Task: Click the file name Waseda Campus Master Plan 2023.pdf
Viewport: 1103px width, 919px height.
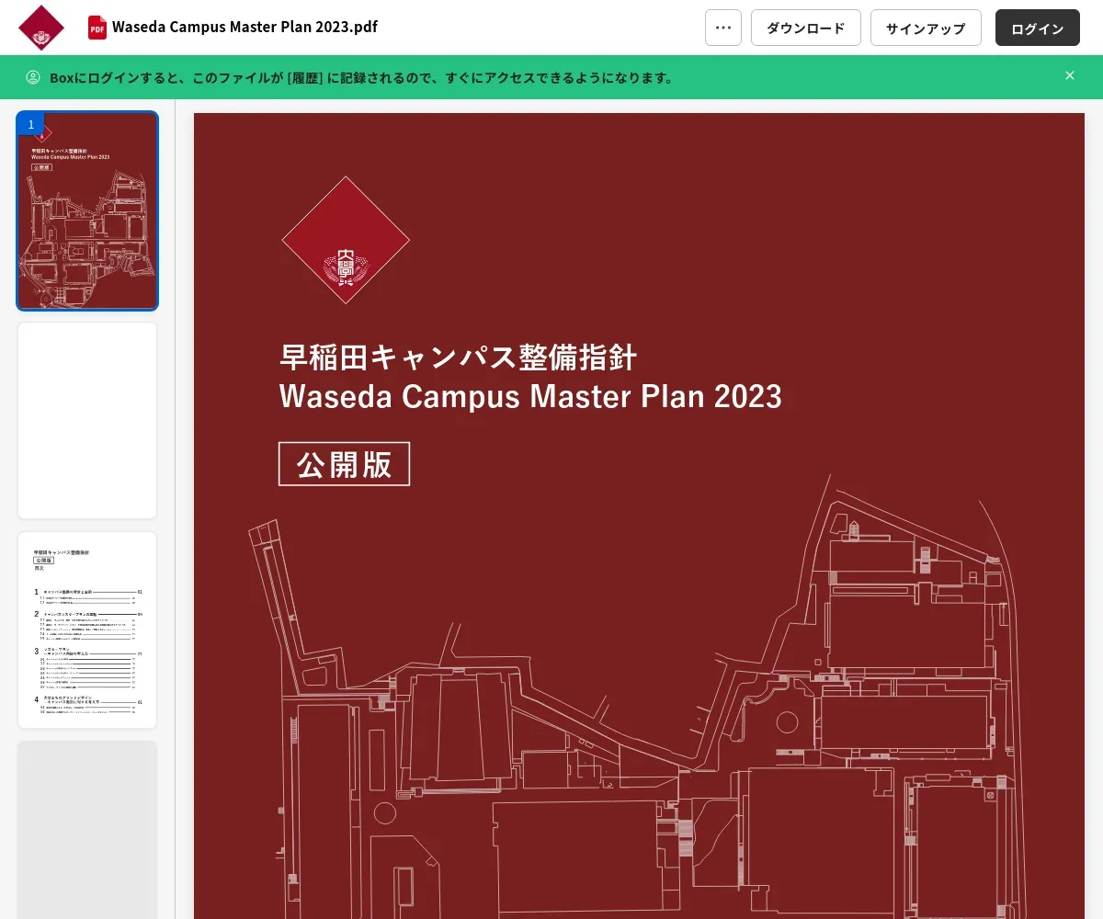Action: click(x=244, y=27)
